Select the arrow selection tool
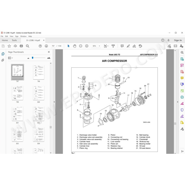The width and height of the screenshot is (185, 185). tap(68, 46)
